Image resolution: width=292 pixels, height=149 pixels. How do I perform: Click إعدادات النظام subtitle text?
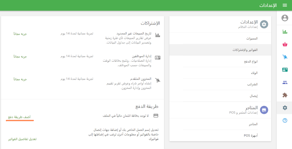click(248, 27)
